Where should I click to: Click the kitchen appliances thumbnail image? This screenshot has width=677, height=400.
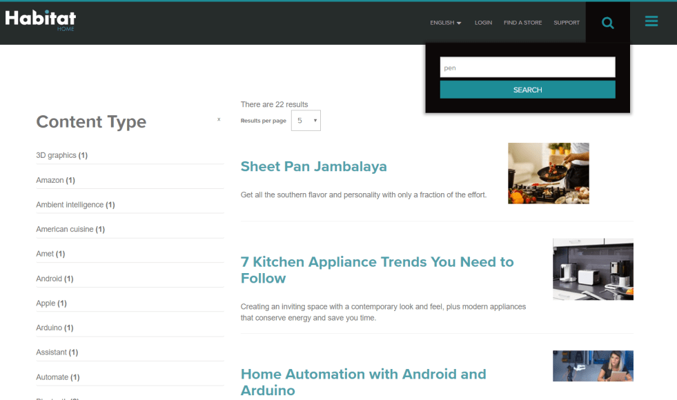593,269
